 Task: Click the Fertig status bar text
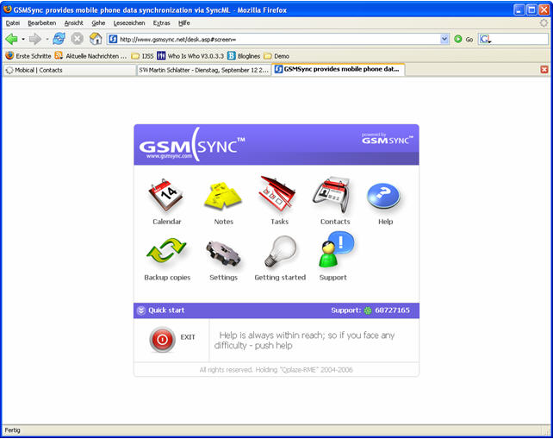12,430
